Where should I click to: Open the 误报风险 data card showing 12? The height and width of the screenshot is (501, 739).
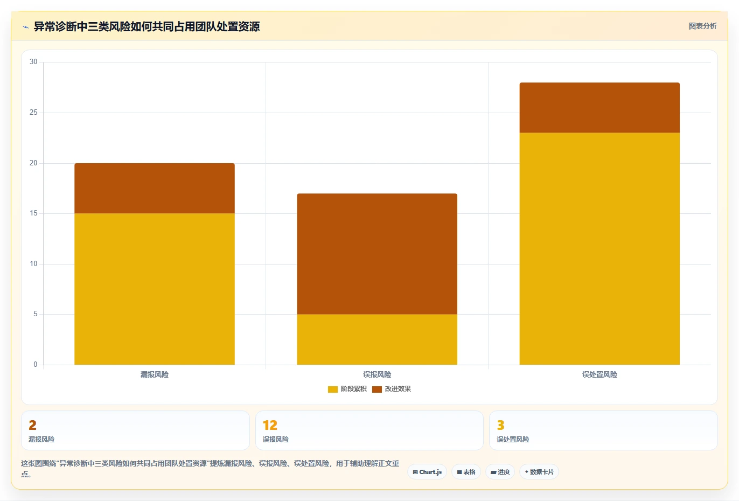(x=369, y=430)
